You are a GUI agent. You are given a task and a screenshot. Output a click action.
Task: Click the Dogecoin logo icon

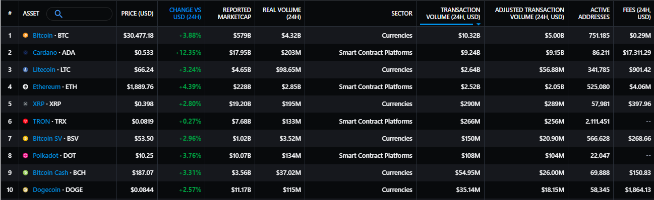pos(26,189)
